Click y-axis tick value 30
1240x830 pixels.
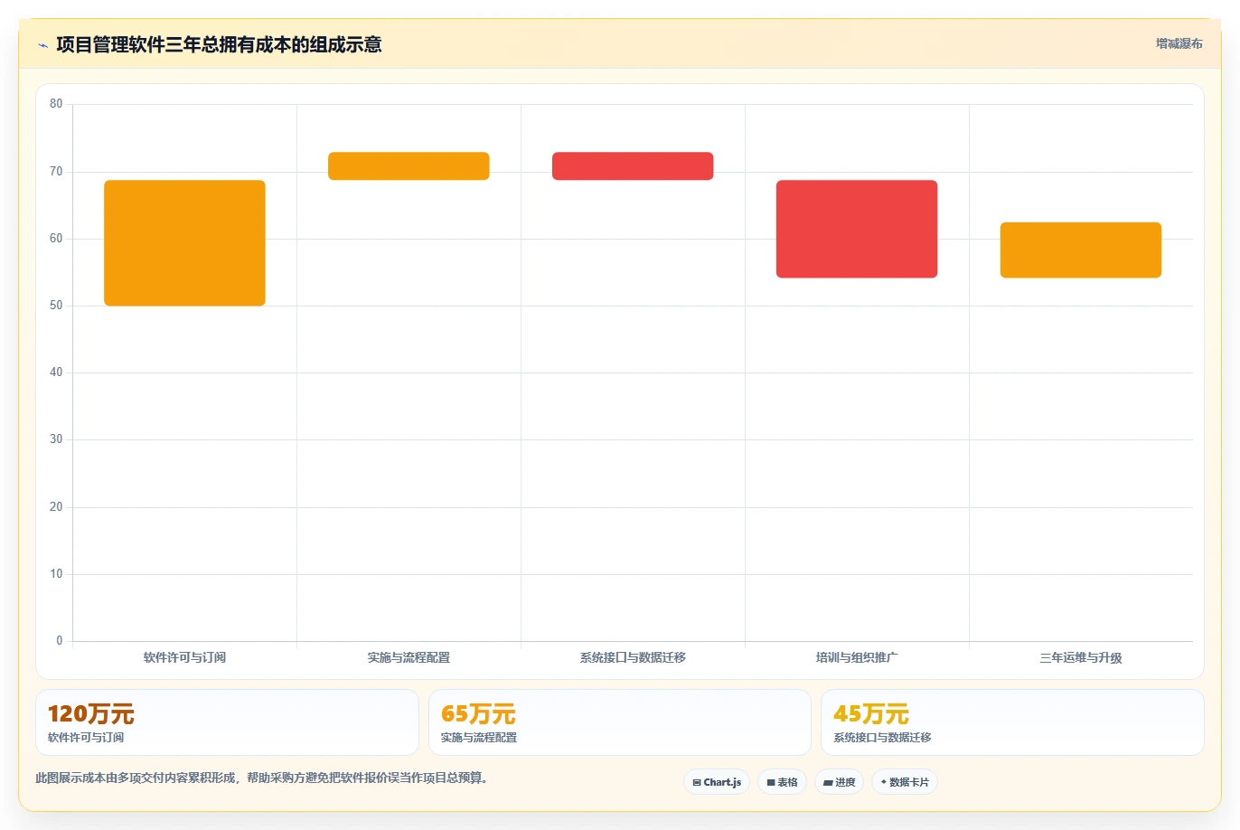coord(56,439)
